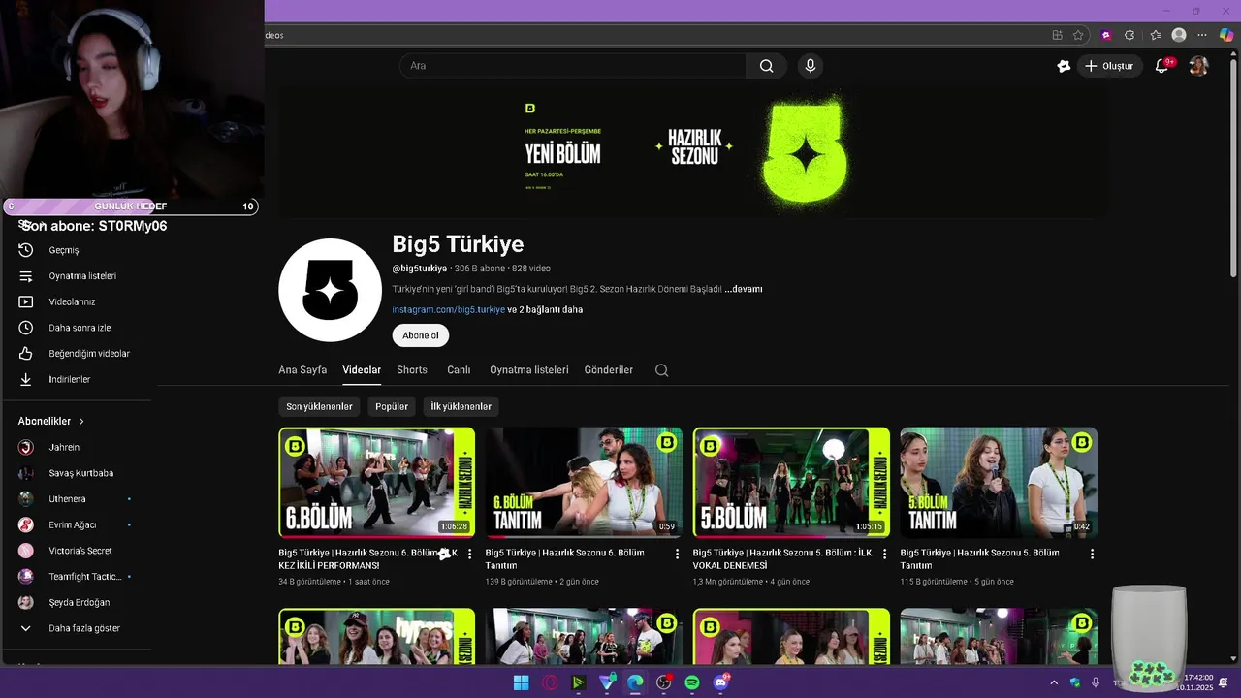Open Hazırlık Sezonu 5. Bölüm İlk Vokal Denemesi title
Viewport: 1241px width, 698px height.
(782, 558)
